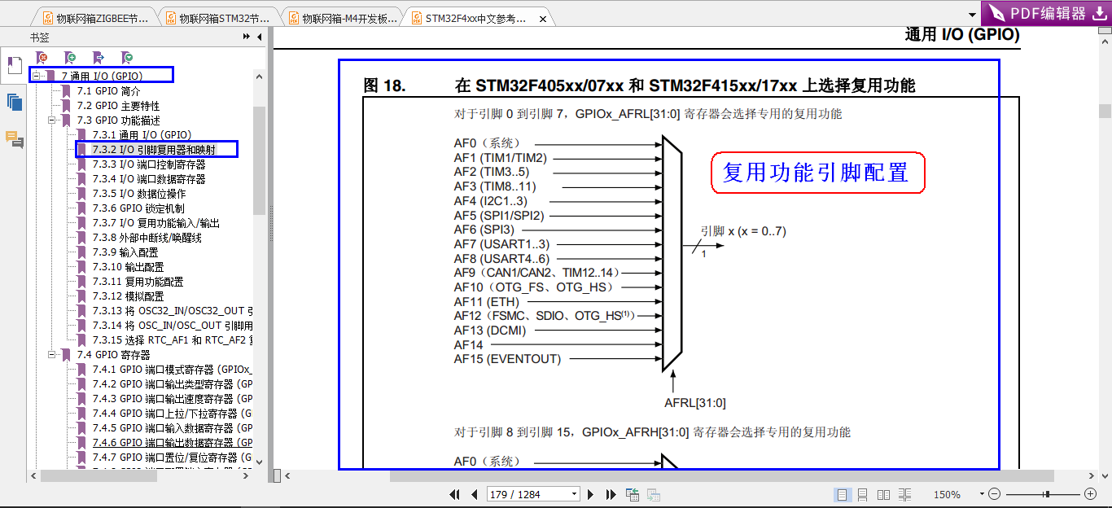The width and height of the screenshot is (1112, 508).
Task: Click the zoom in plus button
Action: tap(1091, 494)
